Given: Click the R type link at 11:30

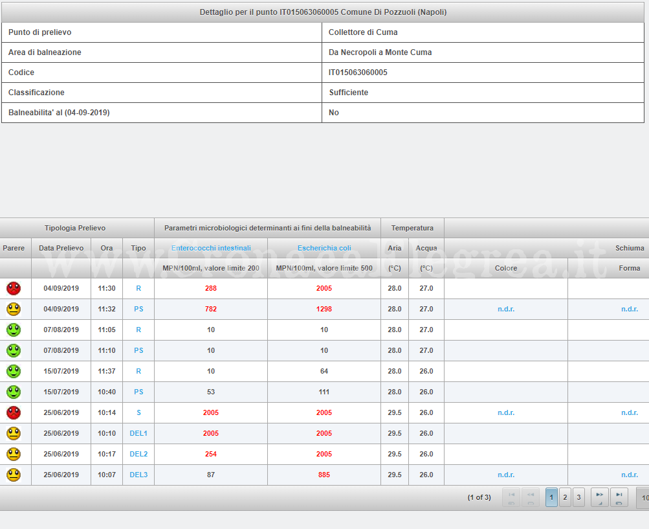Looking at the screenshot, I should tap(138, 288).
